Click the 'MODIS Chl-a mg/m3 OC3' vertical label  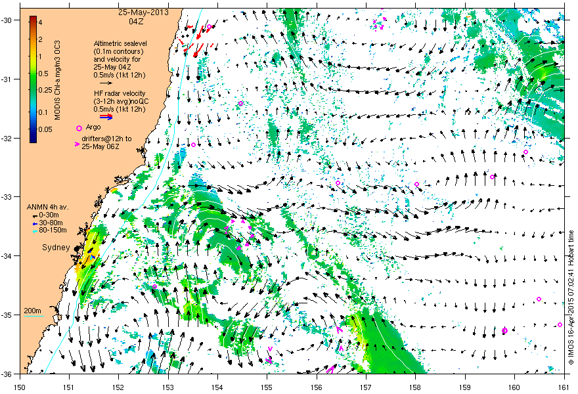click(58, 80)
